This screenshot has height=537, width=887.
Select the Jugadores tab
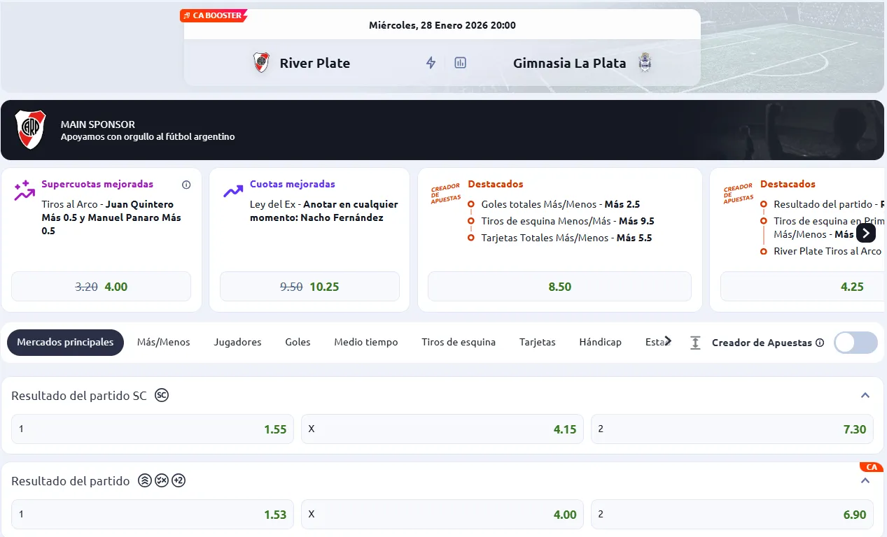pyautogui.click(x=237, y=343)
